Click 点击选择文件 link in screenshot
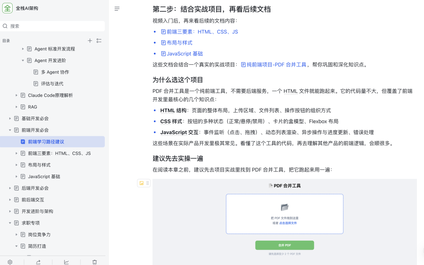The height and width of the screenshot is (265, 424). click(288, 223)
